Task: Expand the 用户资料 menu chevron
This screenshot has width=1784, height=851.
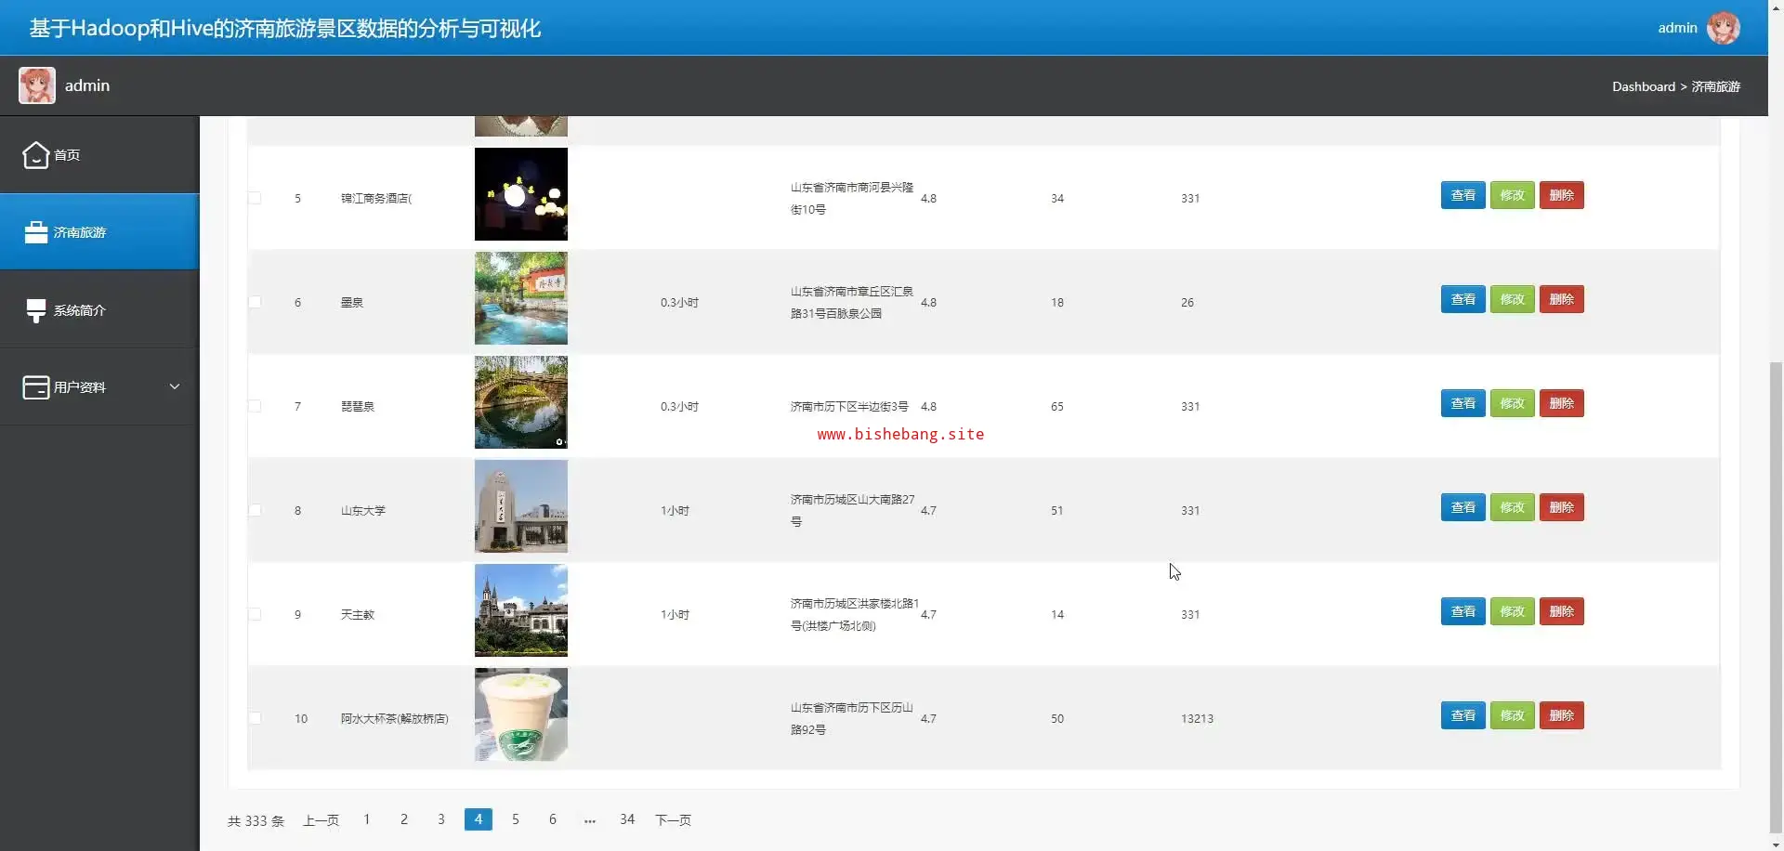Action: [174, 387]
